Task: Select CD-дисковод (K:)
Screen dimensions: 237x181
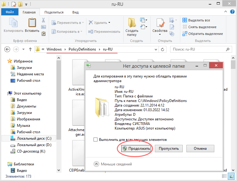Action: (x=28, y=151)
